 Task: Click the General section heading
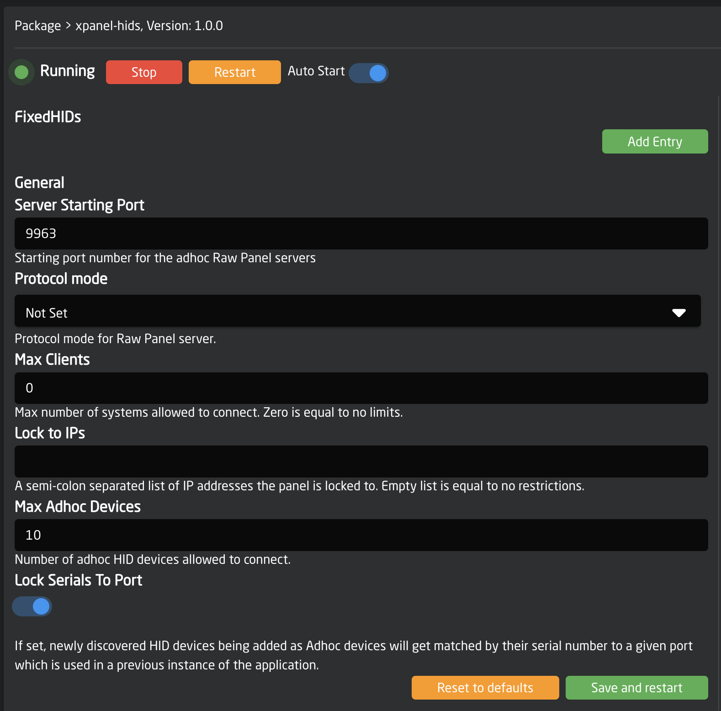click(x=39, y=183)
